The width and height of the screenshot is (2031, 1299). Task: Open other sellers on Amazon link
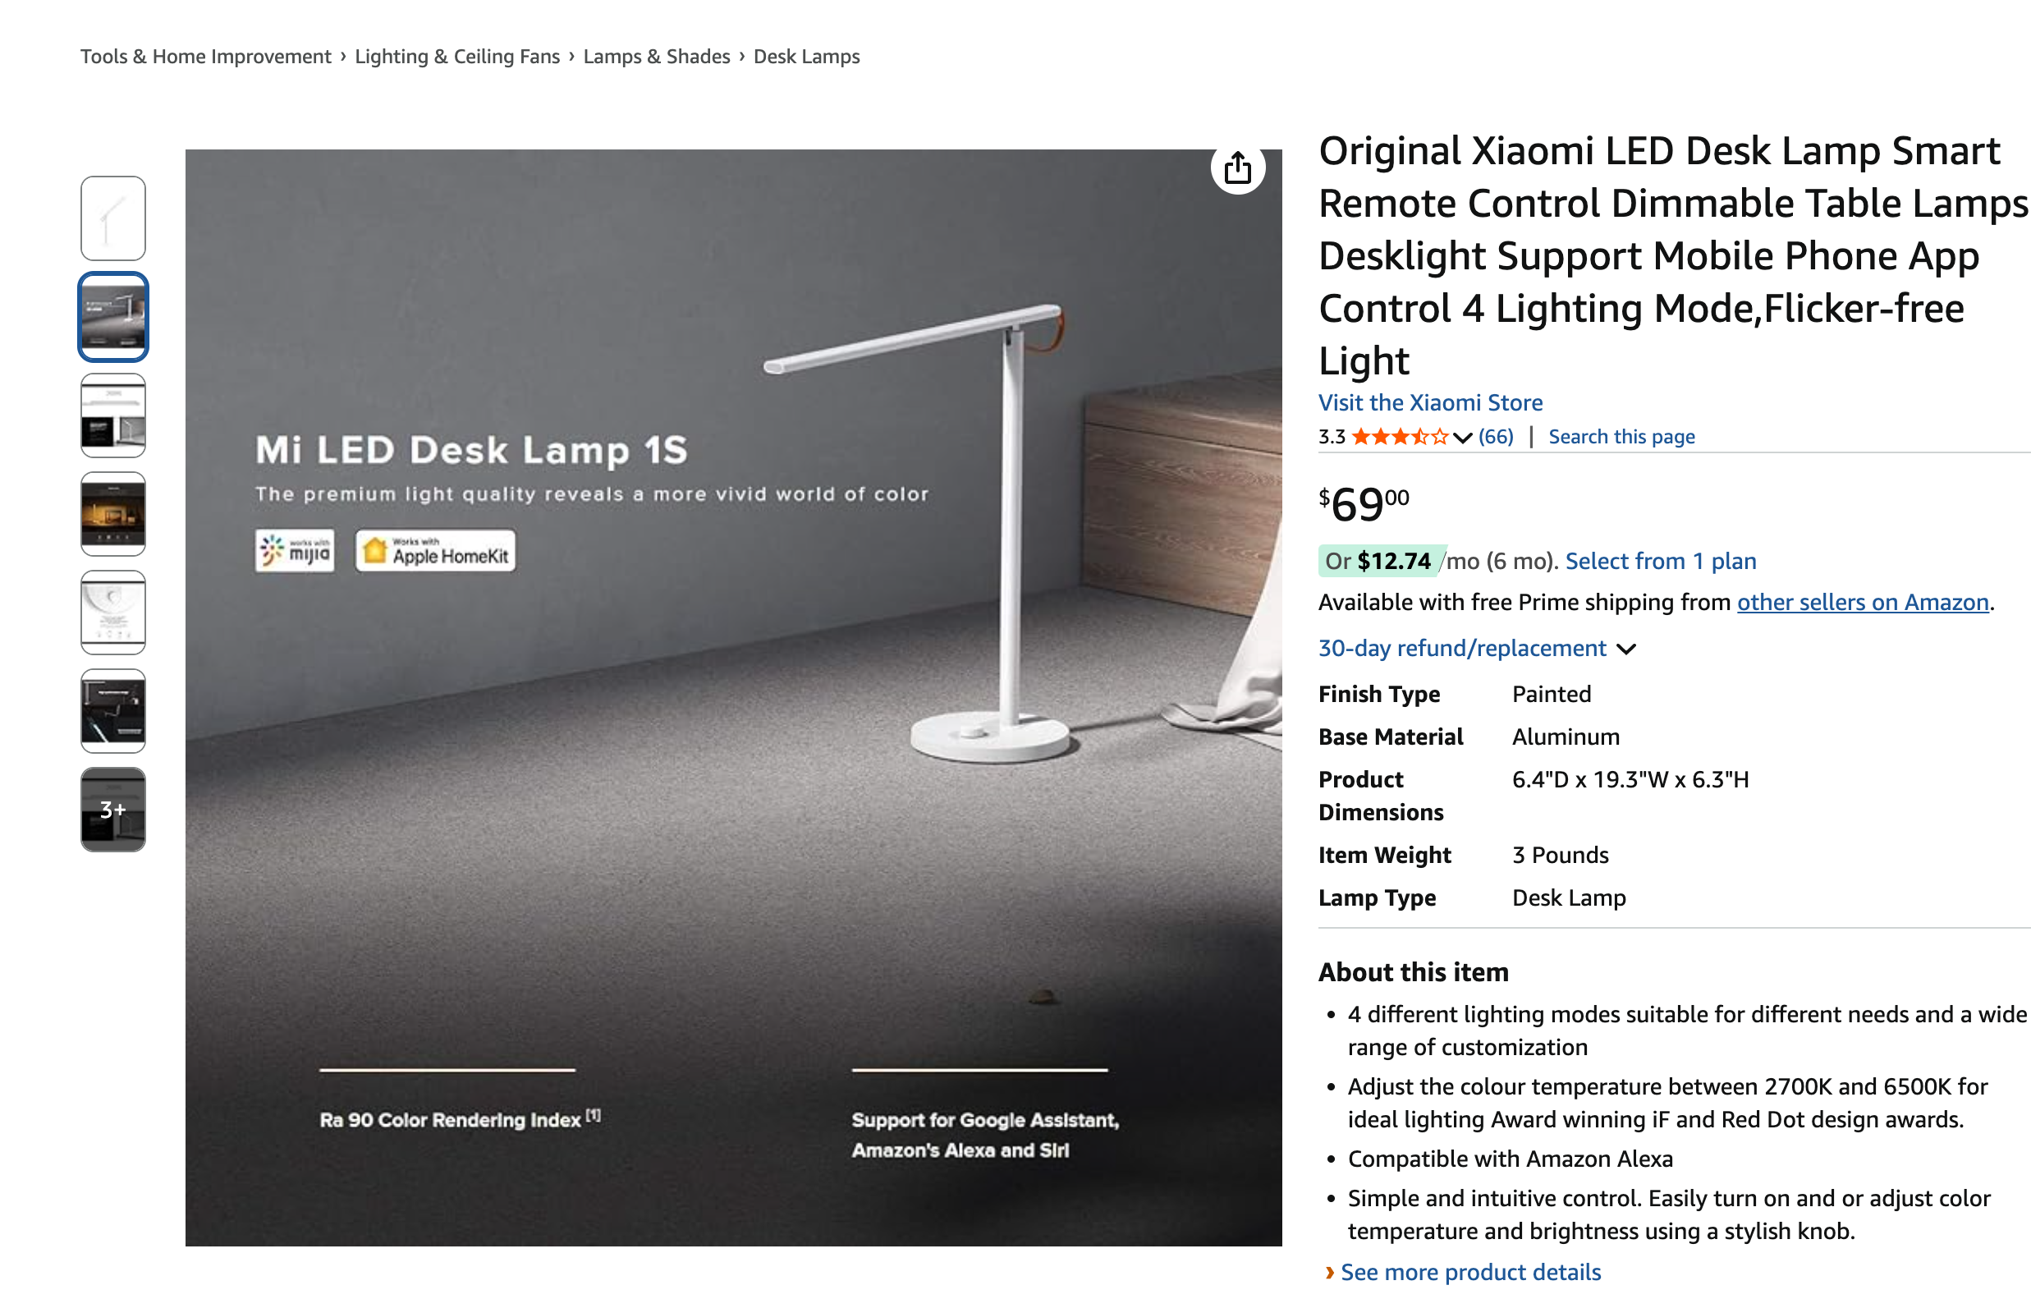(x=1863, y=602)
